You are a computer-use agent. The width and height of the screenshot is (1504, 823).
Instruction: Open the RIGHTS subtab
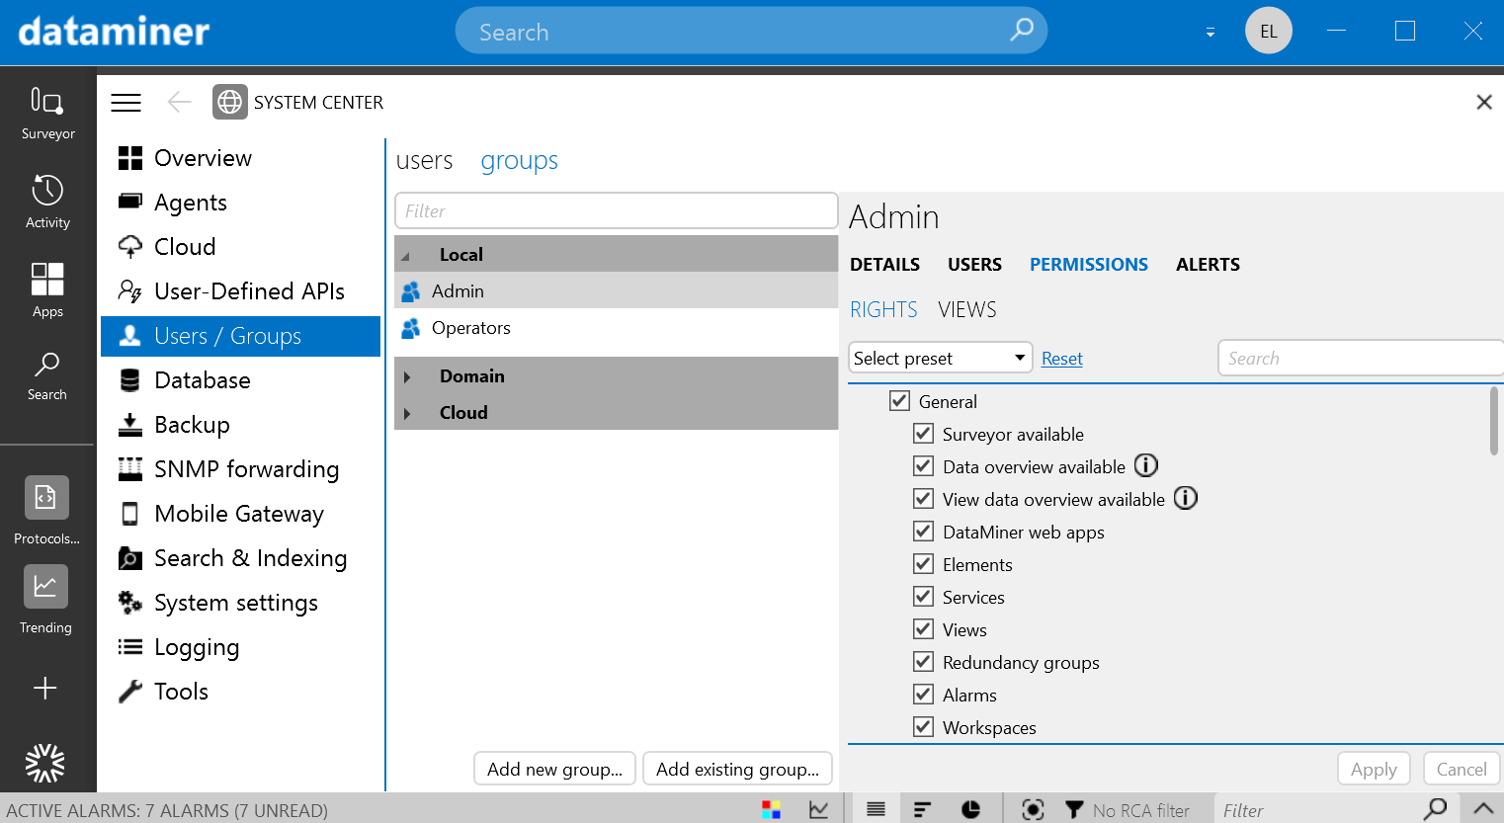click(x=883, y=309)
